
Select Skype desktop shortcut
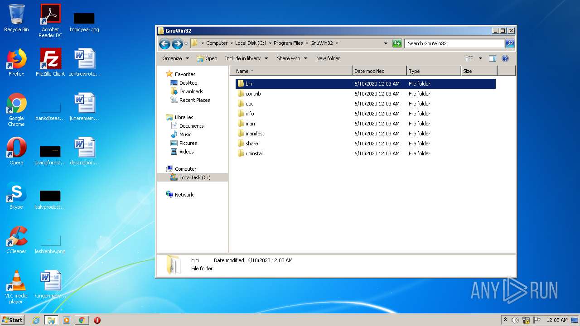click(x=16, y=196)
